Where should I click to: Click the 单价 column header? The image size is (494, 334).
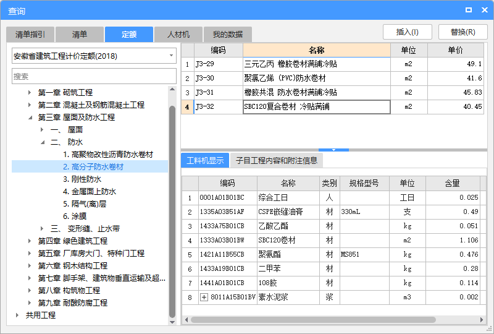456,50
